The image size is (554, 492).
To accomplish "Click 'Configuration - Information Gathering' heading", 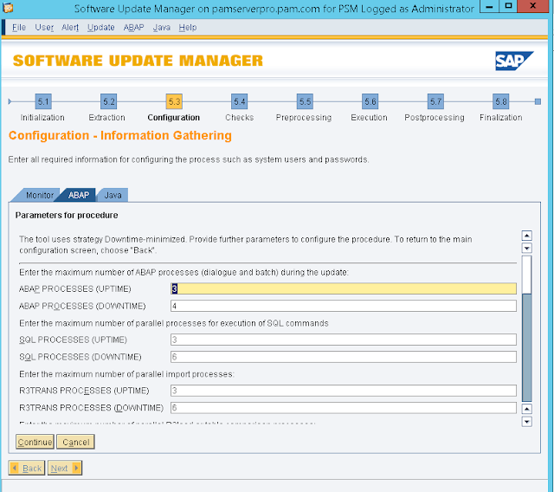I will (120, 136).
